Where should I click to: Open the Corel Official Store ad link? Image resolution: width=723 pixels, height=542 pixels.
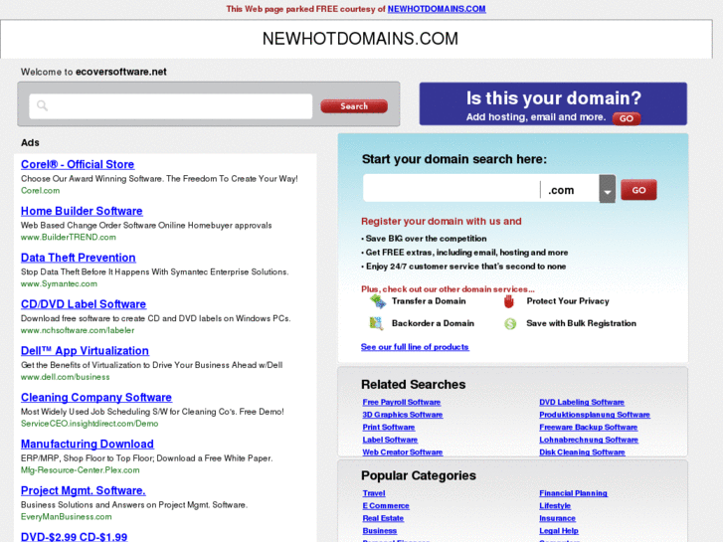click(78, 164)
